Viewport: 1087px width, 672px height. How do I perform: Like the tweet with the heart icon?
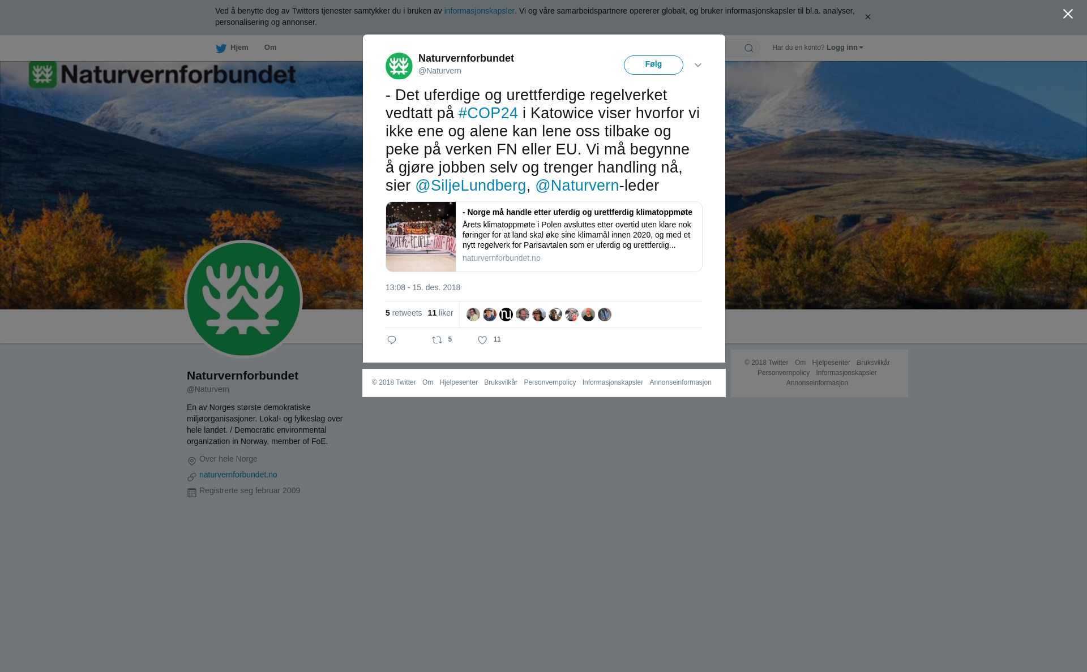click(x=482, y=340)
